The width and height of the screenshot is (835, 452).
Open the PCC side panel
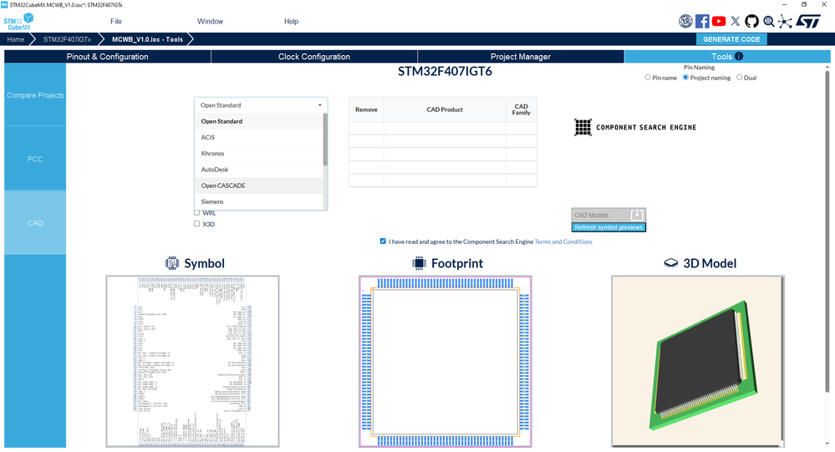tap(35, 159)
